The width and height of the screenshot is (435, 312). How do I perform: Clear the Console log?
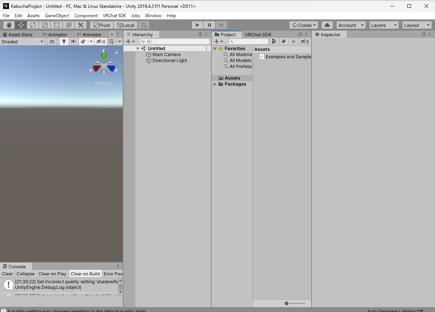[x=7, y=274]
